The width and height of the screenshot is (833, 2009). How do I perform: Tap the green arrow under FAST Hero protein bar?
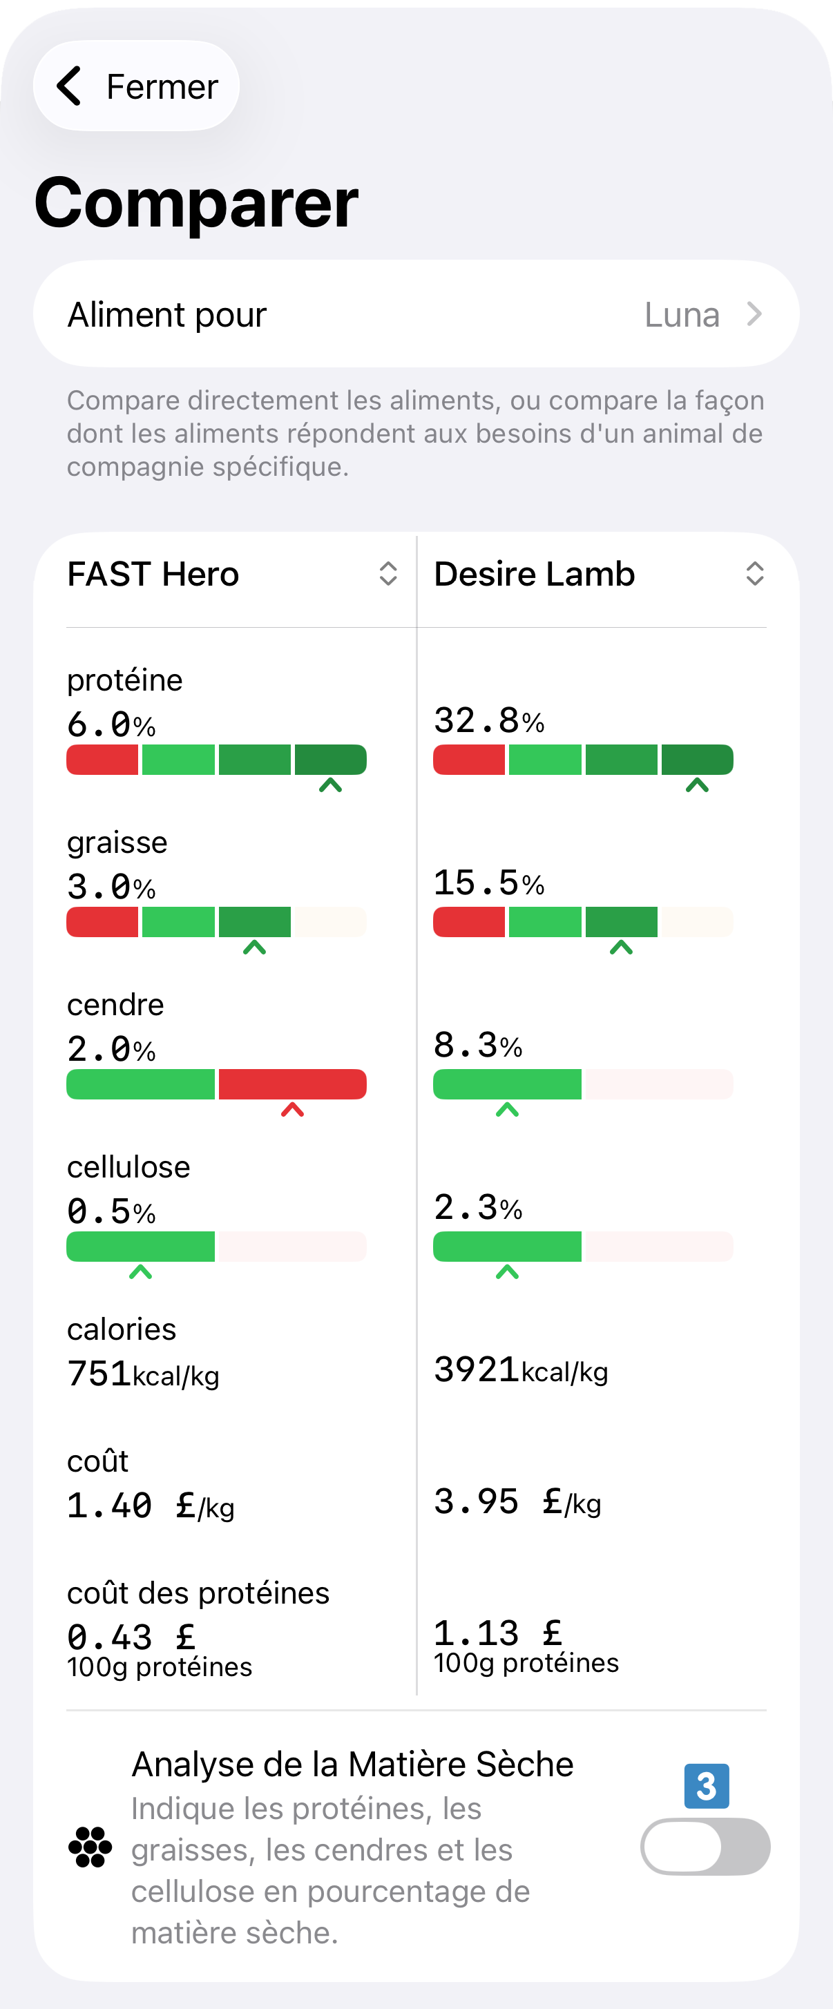pos(331,785)
